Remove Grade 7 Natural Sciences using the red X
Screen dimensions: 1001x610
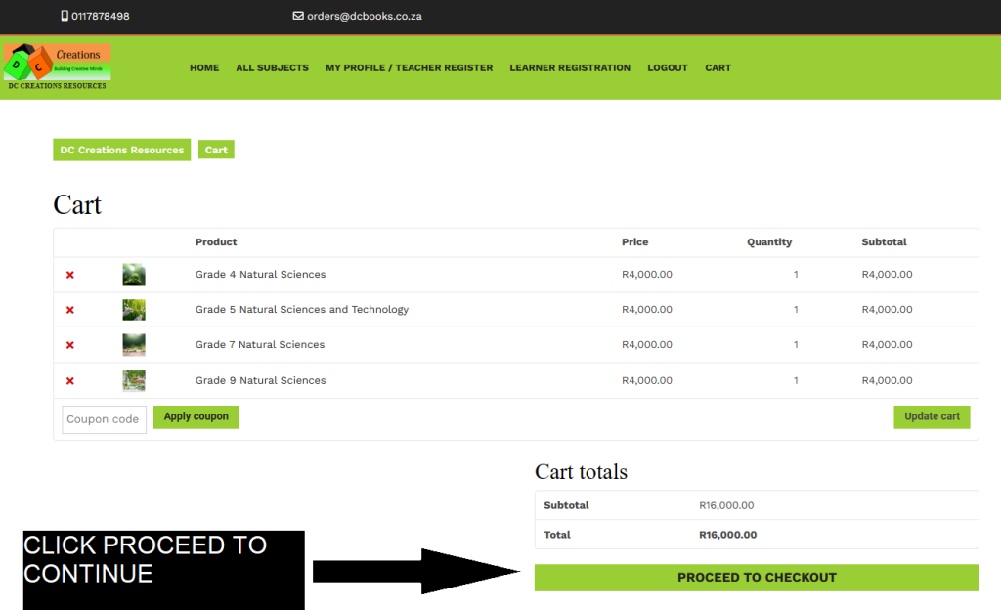tap(69, 345)
